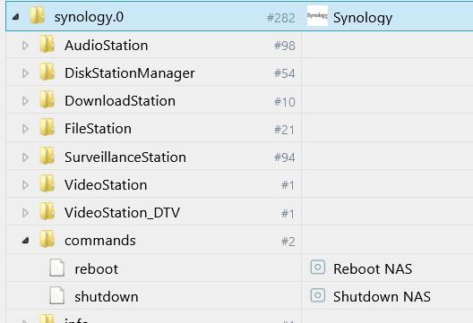The width and height of the screenshot is (473, 323).
Task: Expand the AudioStation folder
Action: [26, 46]
